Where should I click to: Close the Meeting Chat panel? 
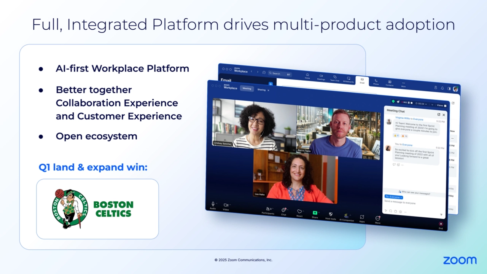point(444,115)
